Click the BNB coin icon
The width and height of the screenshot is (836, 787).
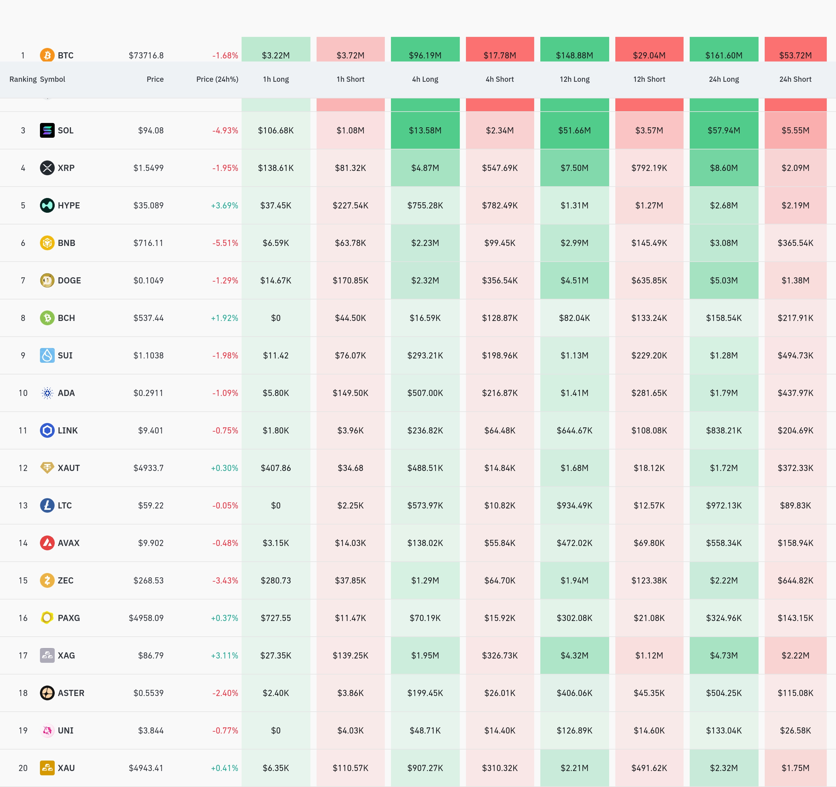coord(47,243)
